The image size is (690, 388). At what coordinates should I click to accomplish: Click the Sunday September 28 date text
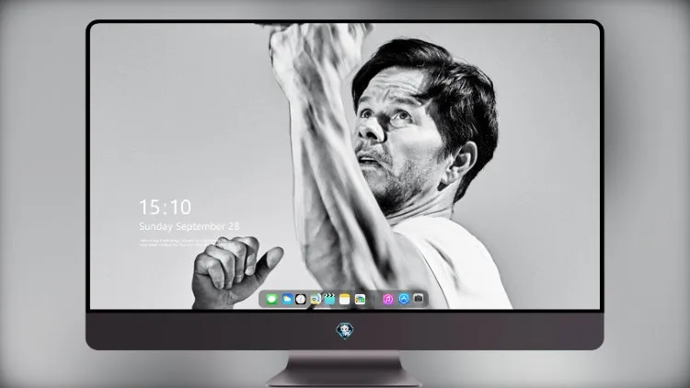click(190, 226)
